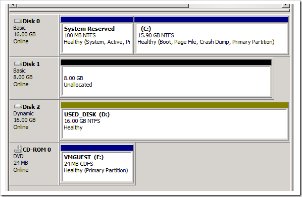Click the Disk 0 drive icon
The image size is (302, 197).
point(18,21)
